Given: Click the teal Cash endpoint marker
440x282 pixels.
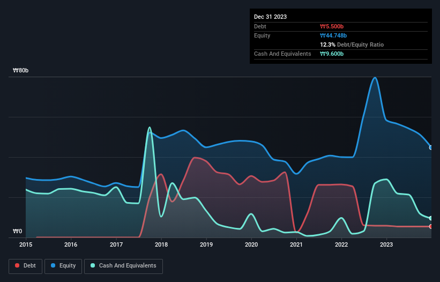Looking at the screenshot, I should [x=431, y=218].
